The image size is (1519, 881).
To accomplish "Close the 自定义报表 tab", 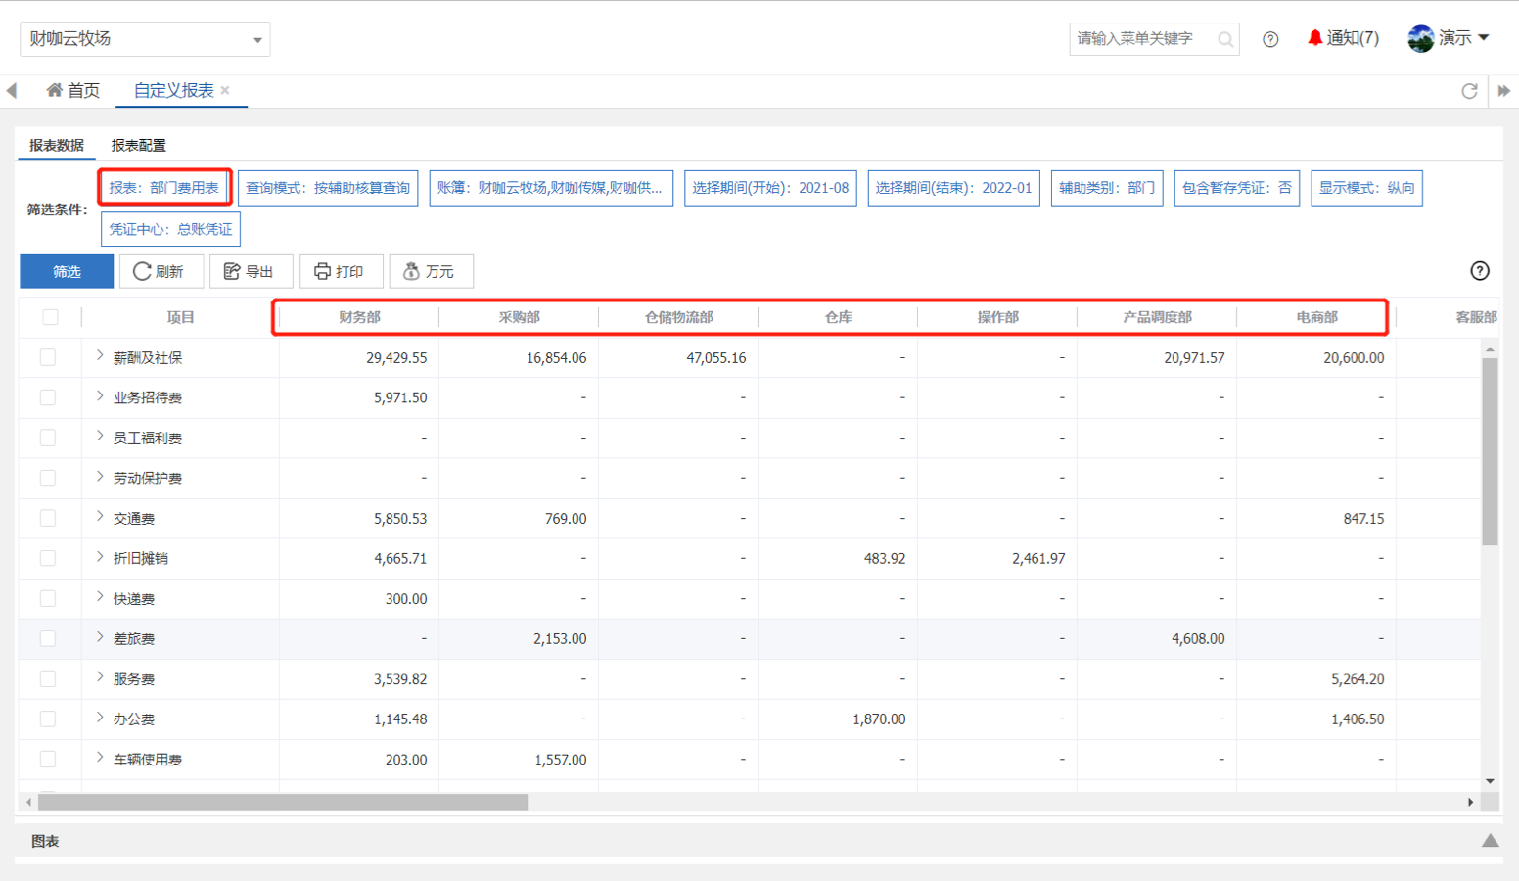I will (x=225, y=90).
